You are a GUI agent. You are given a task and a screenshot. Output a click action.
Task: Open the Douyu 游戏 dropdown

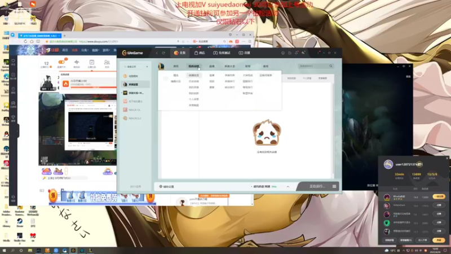pyautogui.click(x=106, y=50)
